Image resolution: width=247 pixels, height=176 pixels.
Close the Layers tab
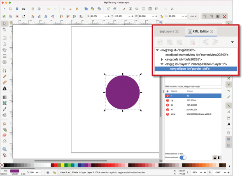[177, 31]
